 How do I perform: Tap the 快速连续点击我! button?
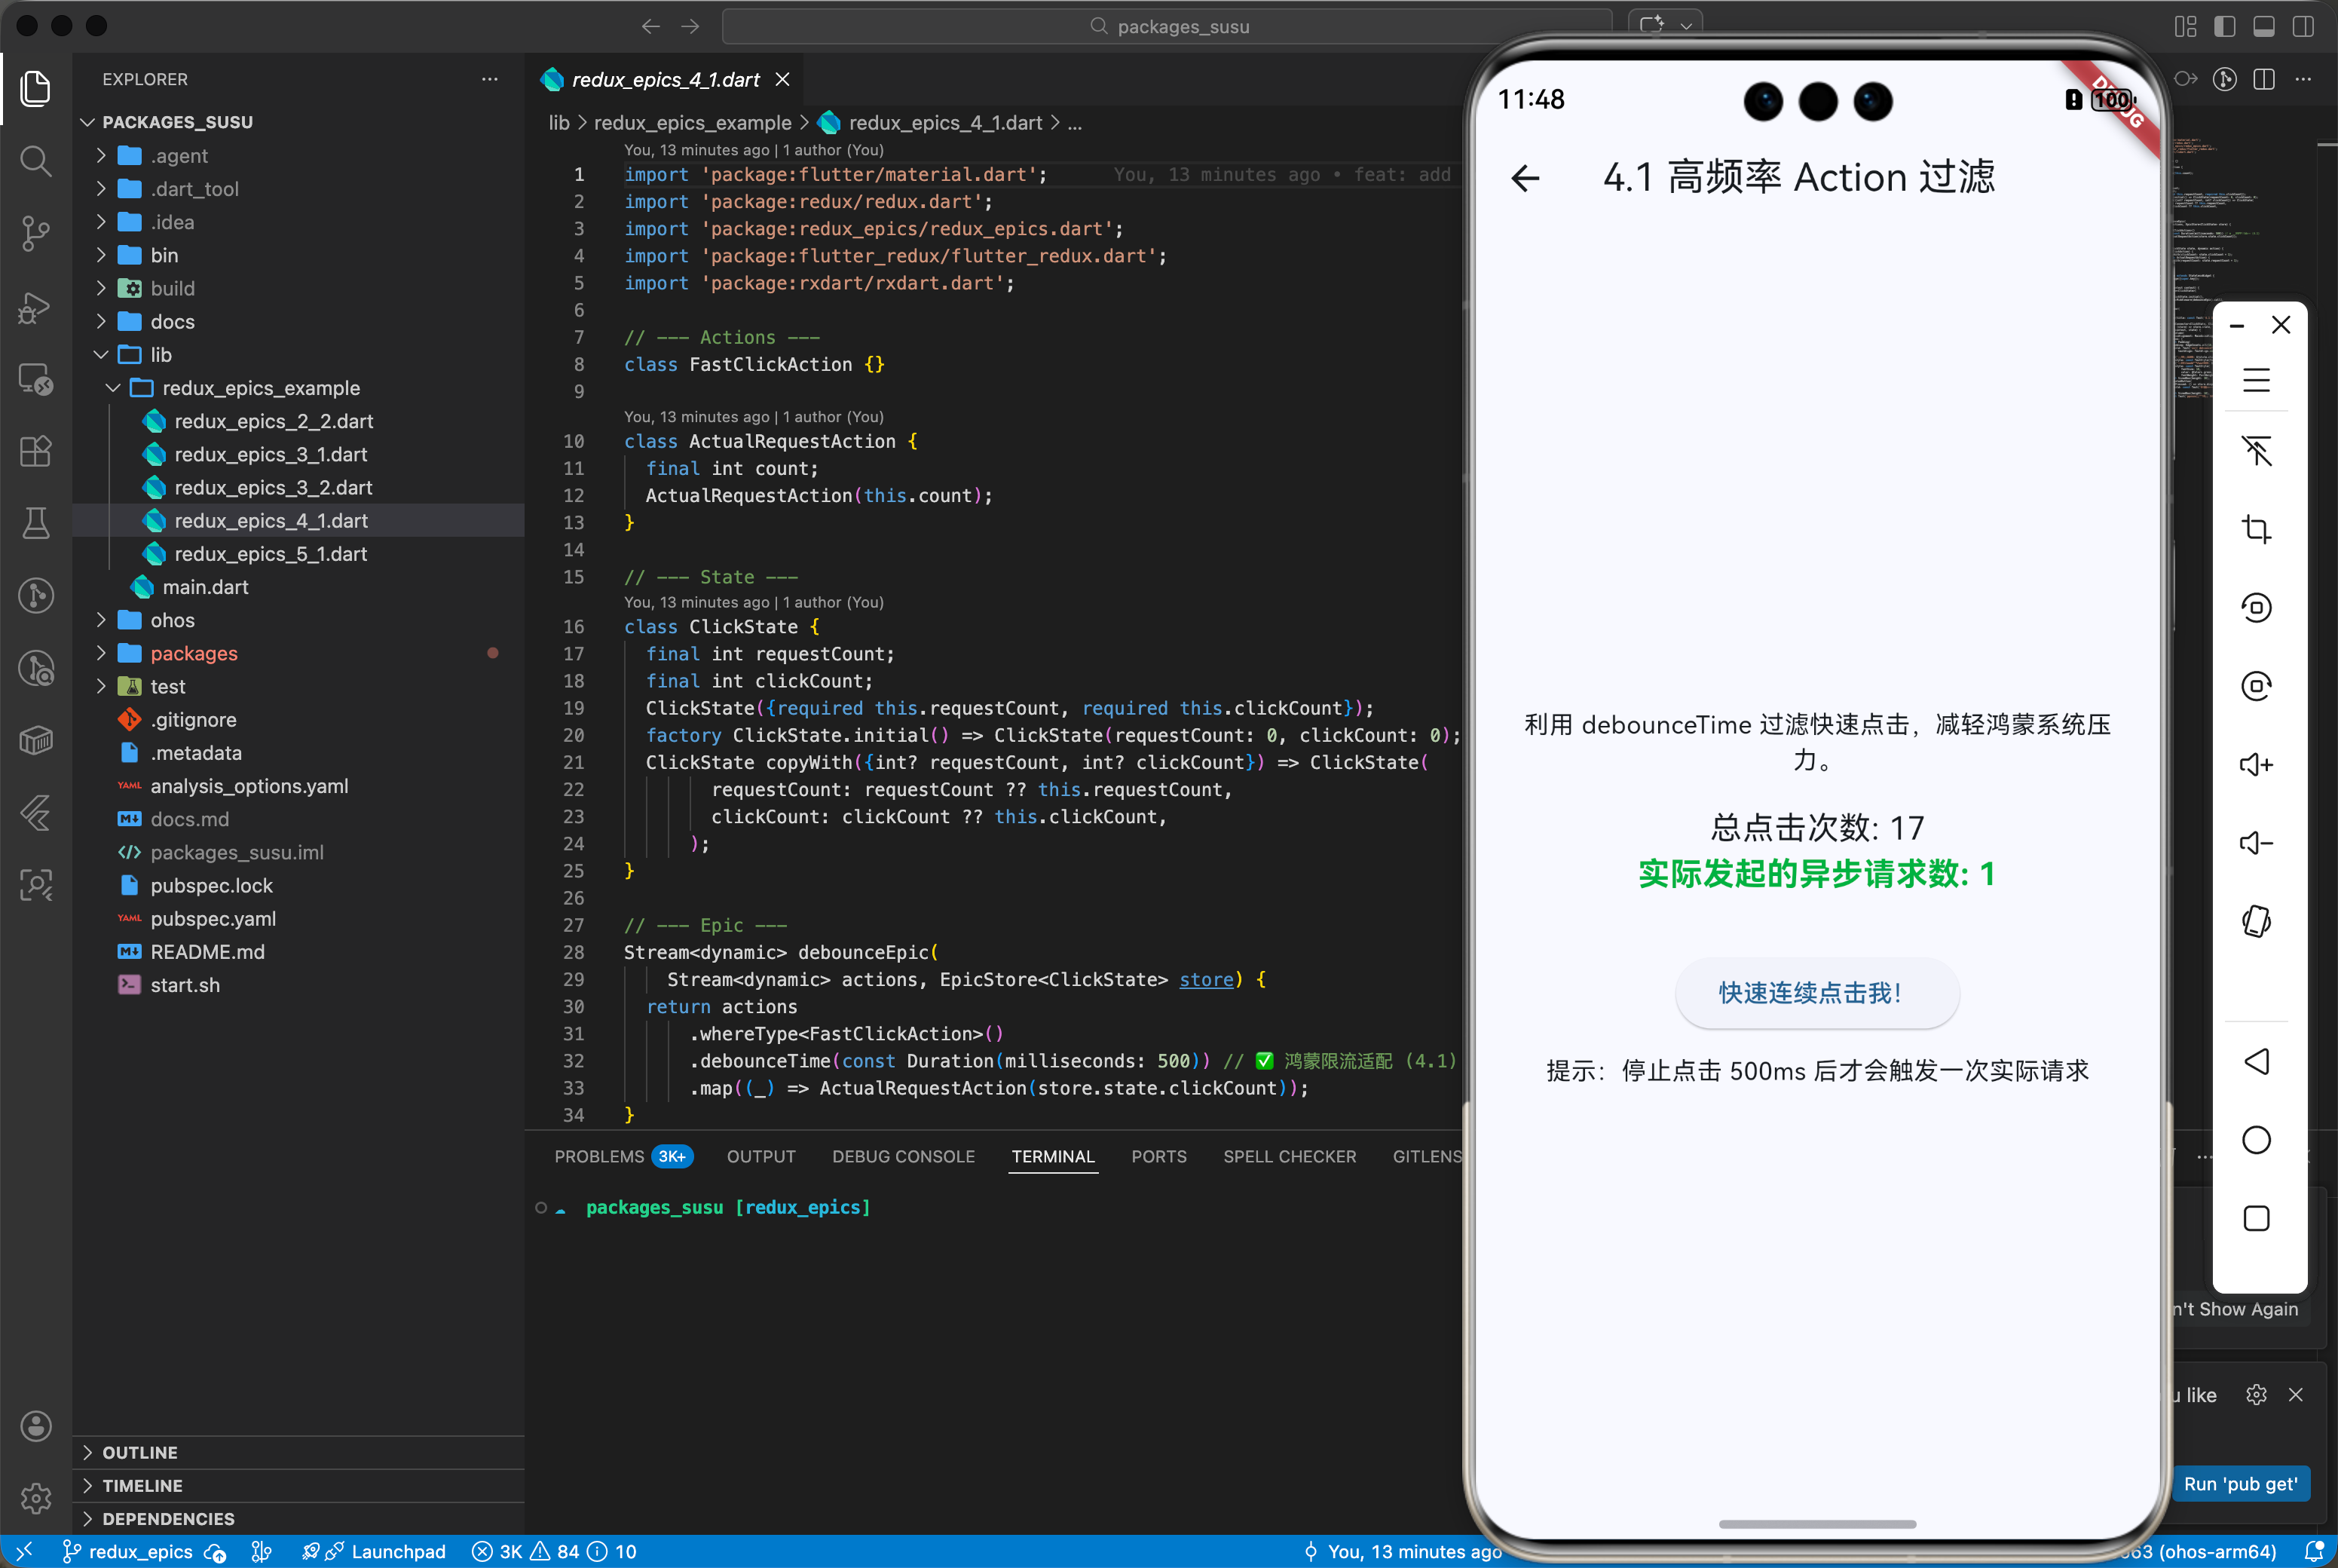pos(1816,993)
